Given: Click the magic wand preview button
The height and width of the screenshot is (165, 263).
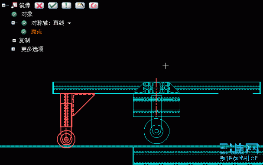Looking at the screenshot, I should [80, 6].
